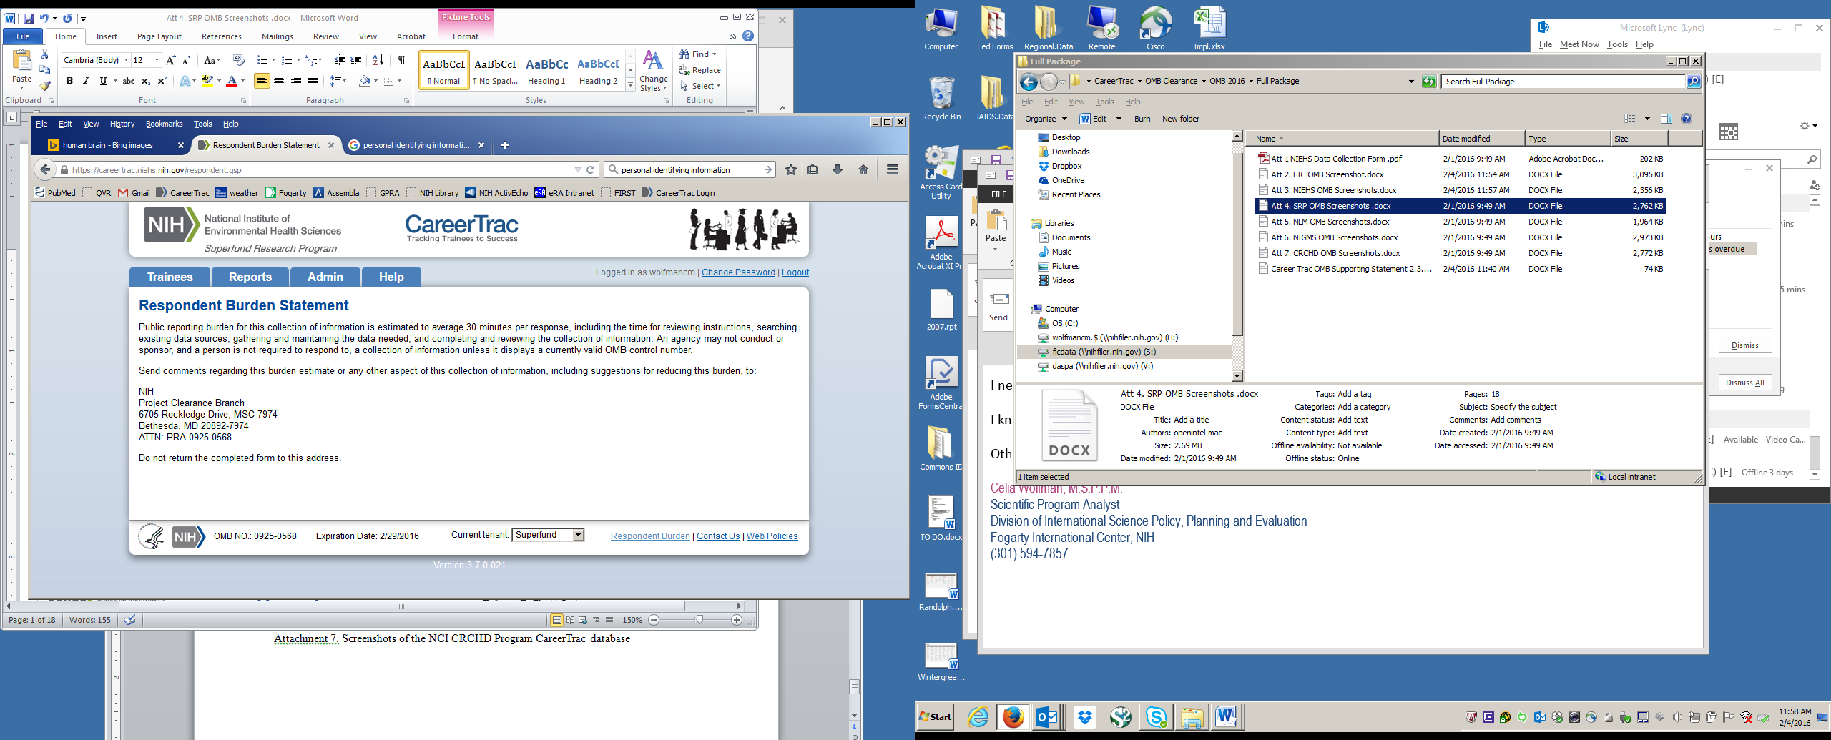Expand the Word styles gallery
Screen dimensions: 1831x740
pyautogui.click(x=630, y=85)
